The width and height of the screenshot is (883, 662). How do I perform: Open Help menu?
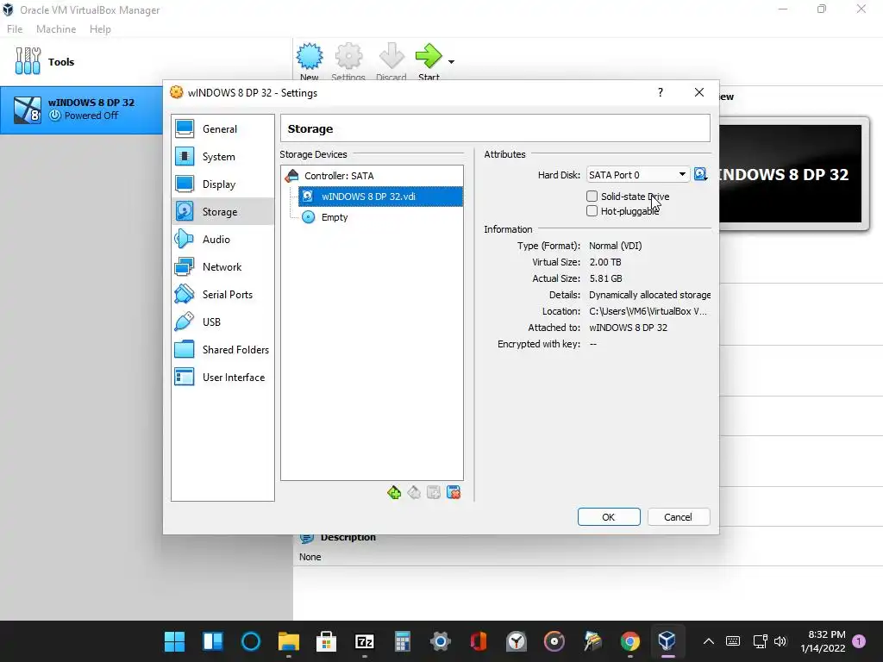click(100, 29)
